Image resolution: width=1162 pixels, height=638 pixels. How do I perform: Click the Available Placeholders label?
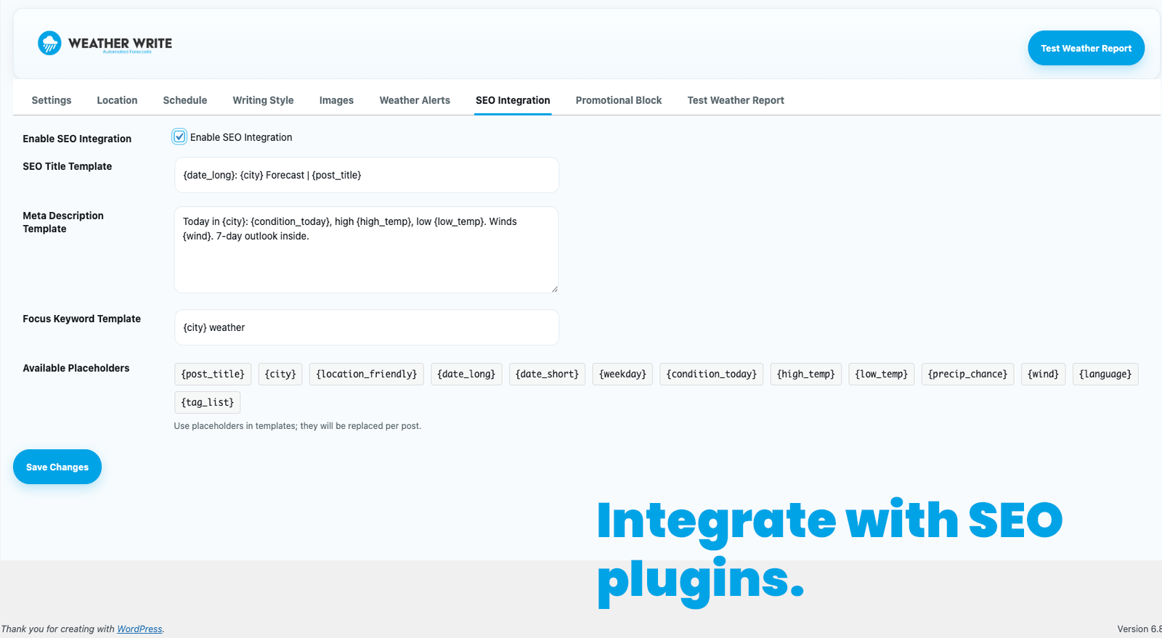76,368
